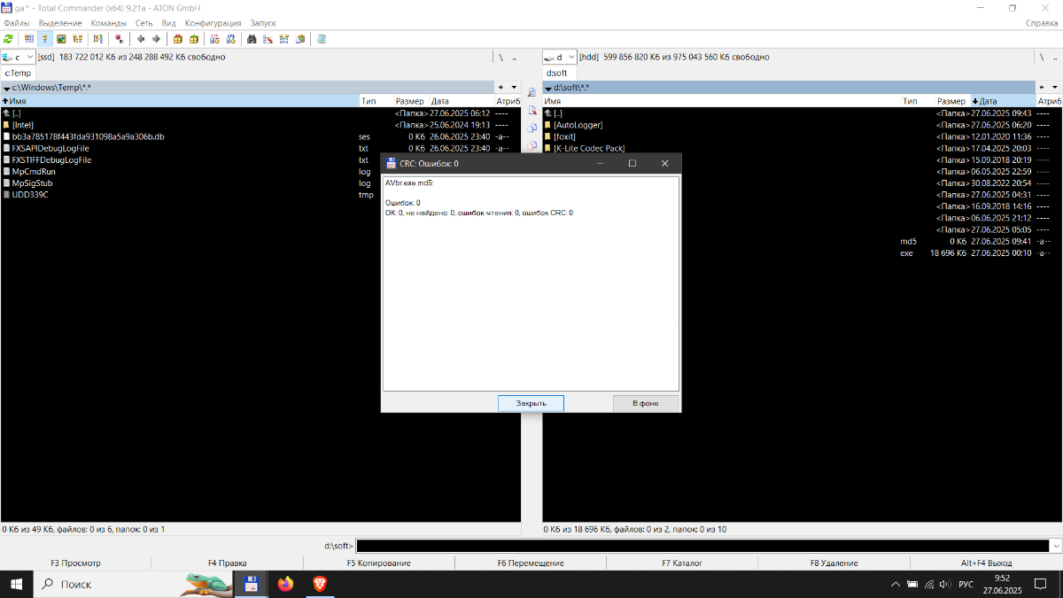Open the multi-rename tool icon
This screenshot has width=1063, height=598.
point(268,39)
